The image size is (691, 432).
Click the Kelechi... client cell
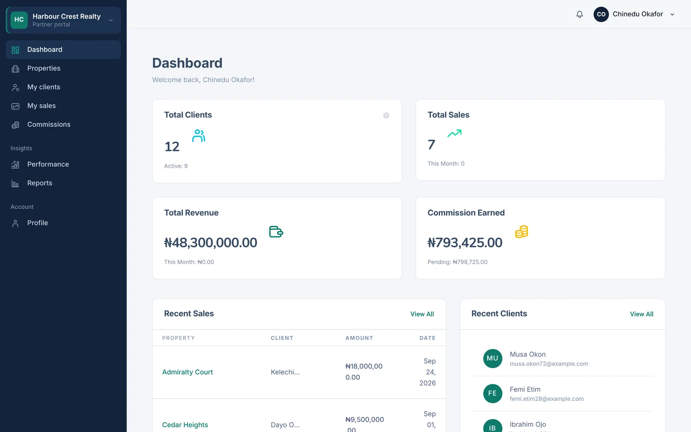click(285, 372)
